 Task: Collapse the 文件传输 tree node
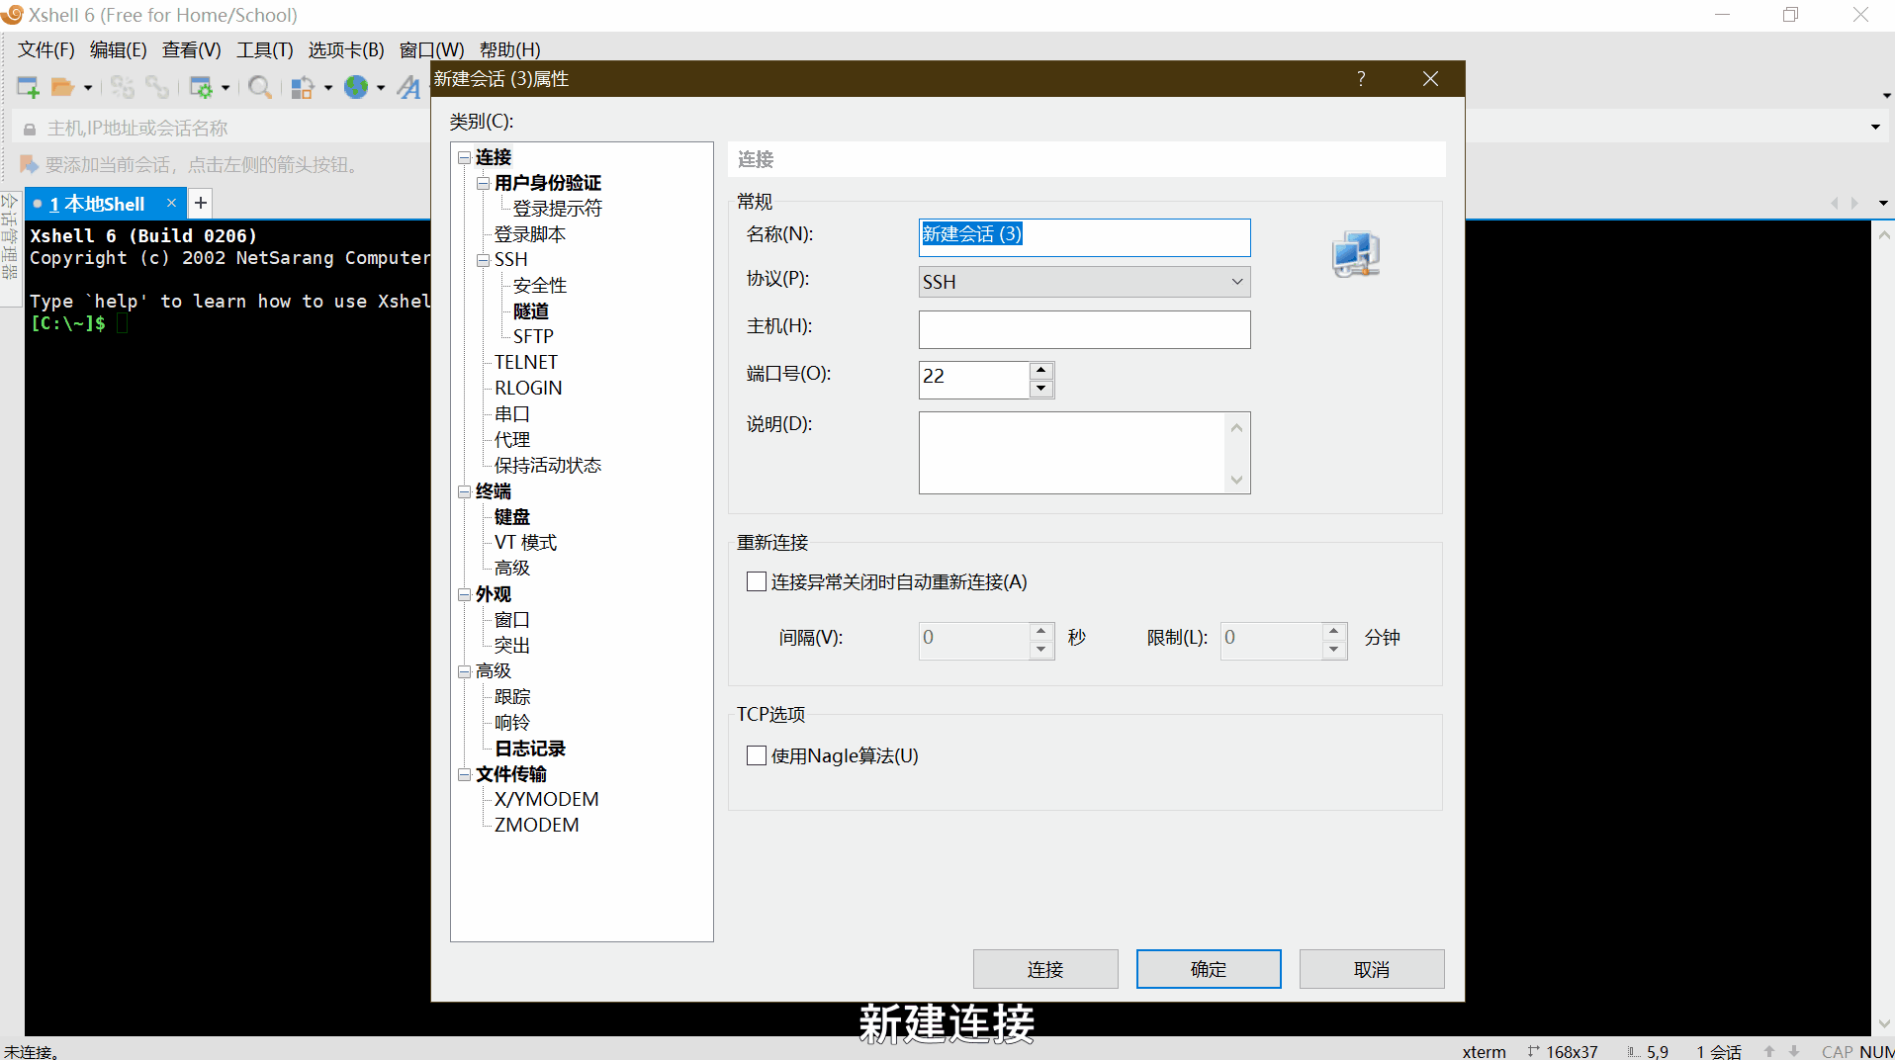[464, 774]
